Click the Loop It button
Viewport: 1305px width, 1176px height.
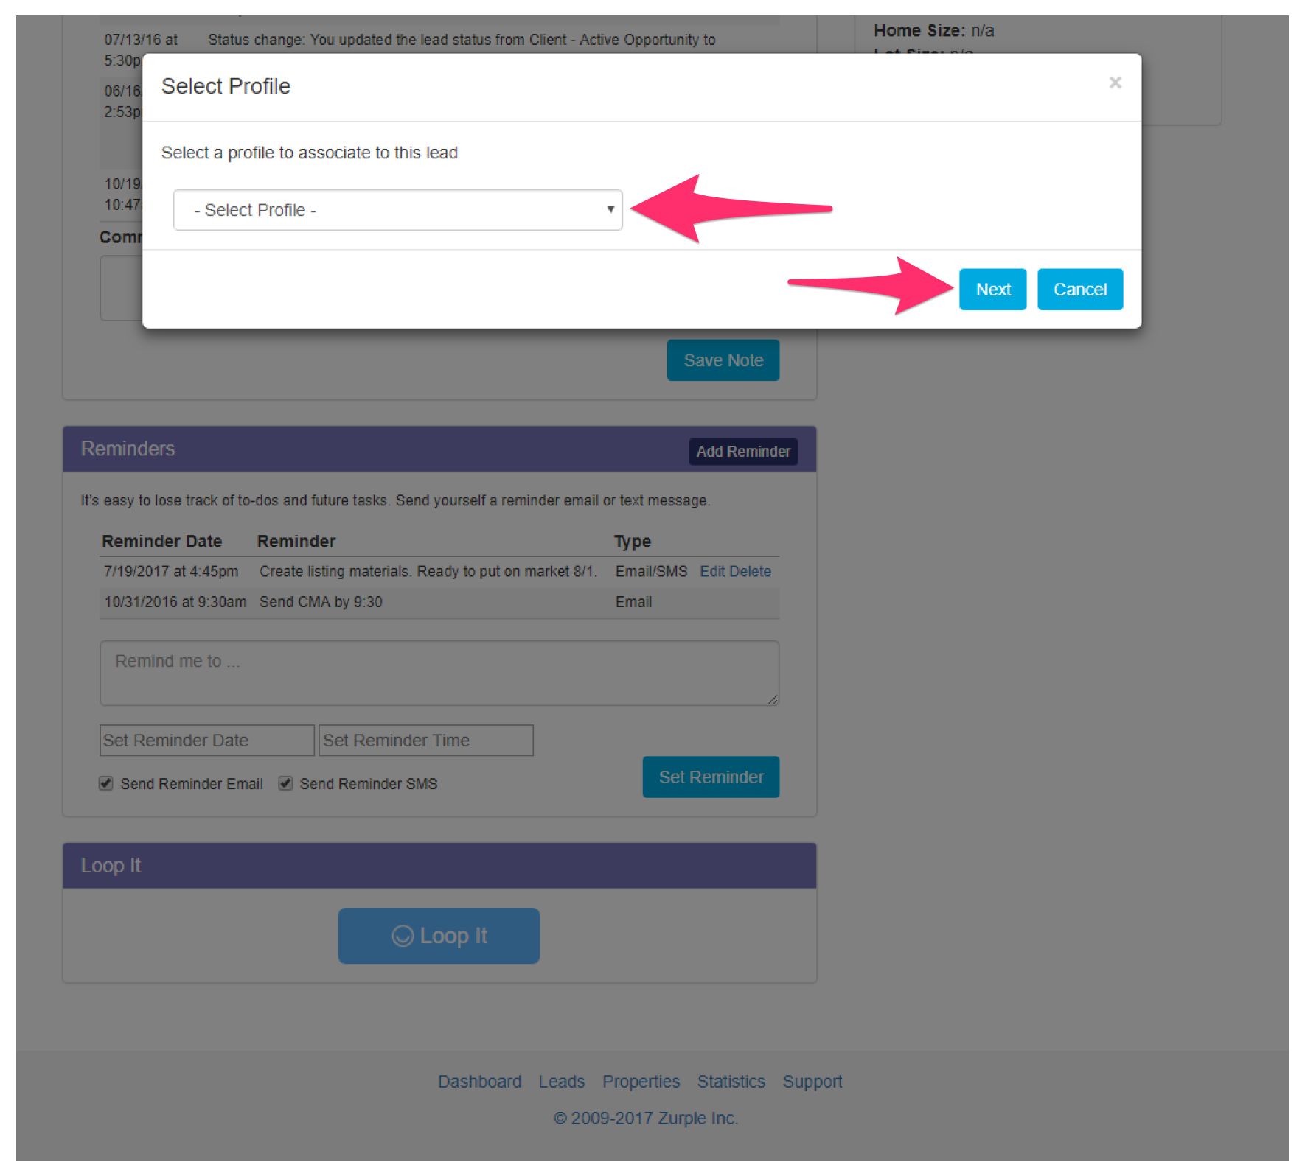click(x=439, y=935)
